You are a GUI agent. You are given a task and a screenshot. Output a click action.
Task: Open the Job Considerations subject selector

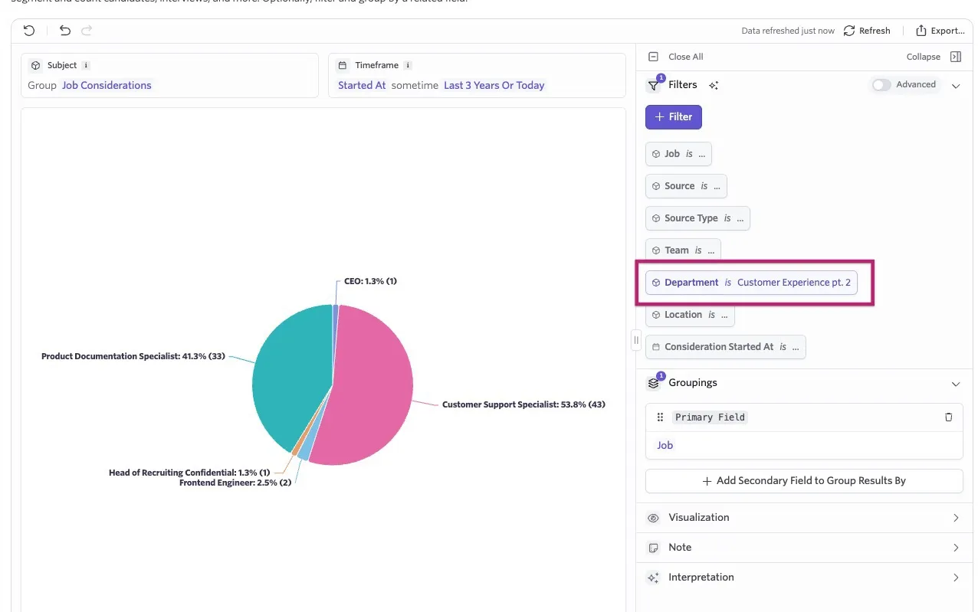pos(107,85)
